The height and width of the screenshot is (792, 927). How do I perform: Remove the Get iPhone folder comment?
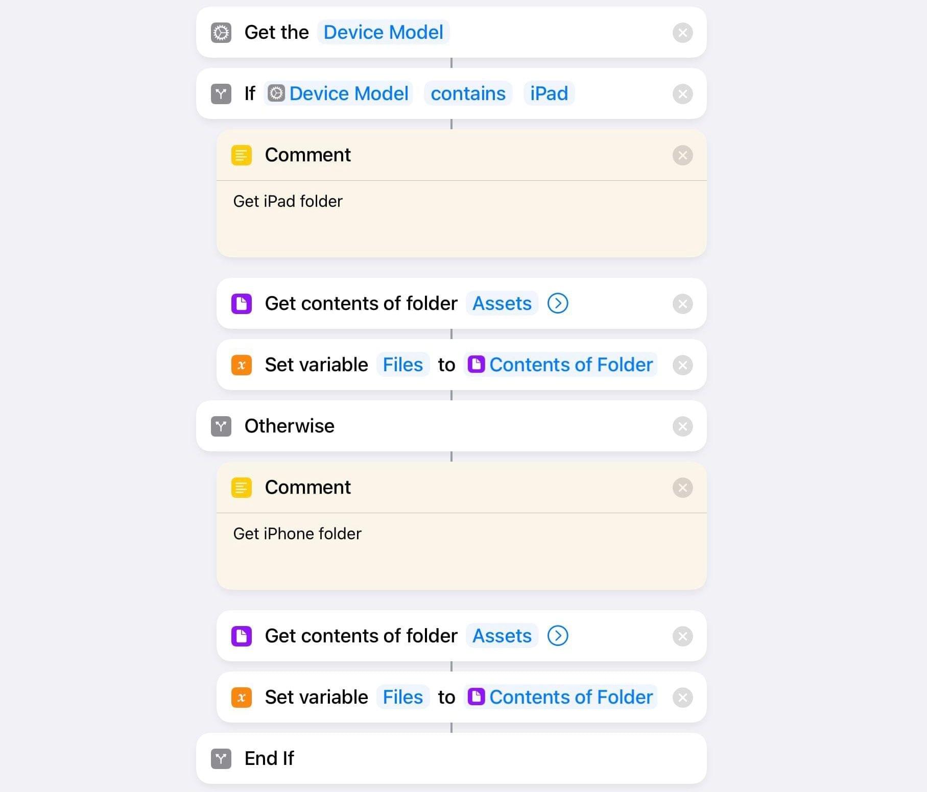pyautogui.click(x=682, y=488)
